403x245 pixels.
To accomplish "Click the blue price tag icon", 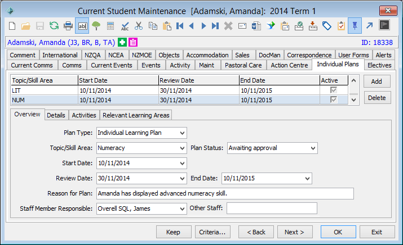I will [327, 26].
